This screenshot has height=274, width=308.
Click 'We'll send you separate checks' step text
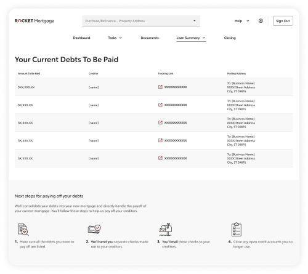(x=120, y=244)
